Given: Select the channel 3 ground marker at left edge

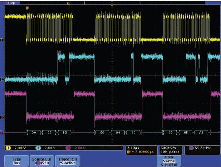Looking at the screenshot, I should (x=2, y=117).
